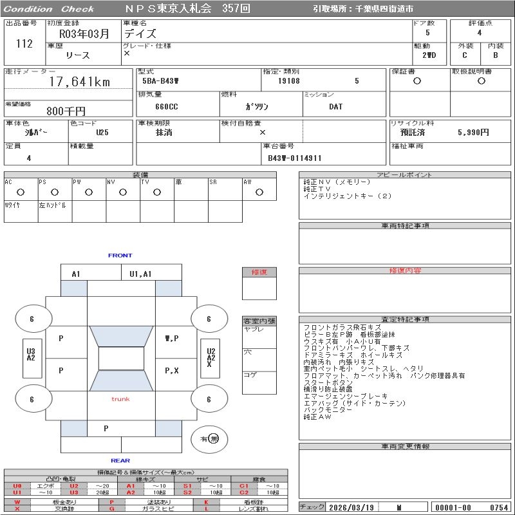Click the 評価点 score 4
The height and width of the screenshot is (515, 515).
480,33
